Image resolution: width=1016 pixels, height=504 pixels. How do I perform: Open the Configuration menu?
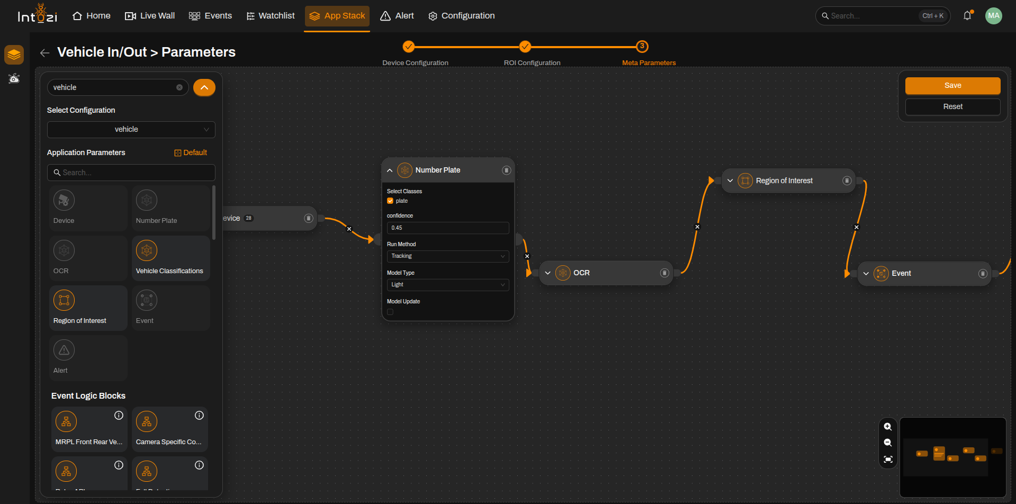pos(462,16)
